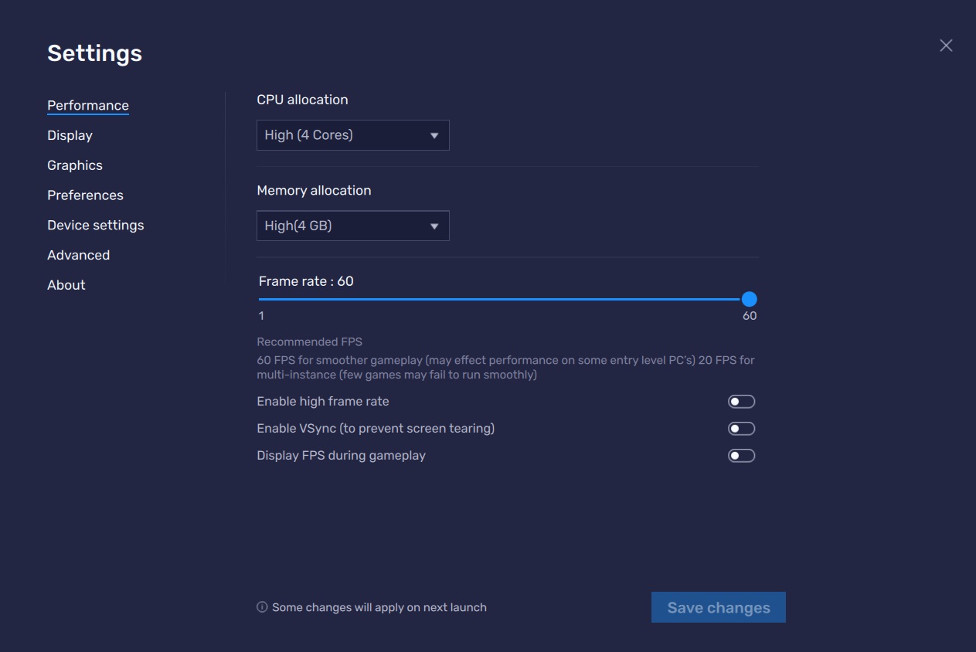976x652 pixels.
Task: Open the Performance settings section
Action: [88, 106]
